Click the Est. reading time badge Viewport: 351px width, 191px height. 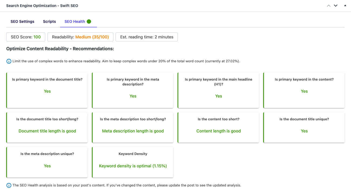147,37
